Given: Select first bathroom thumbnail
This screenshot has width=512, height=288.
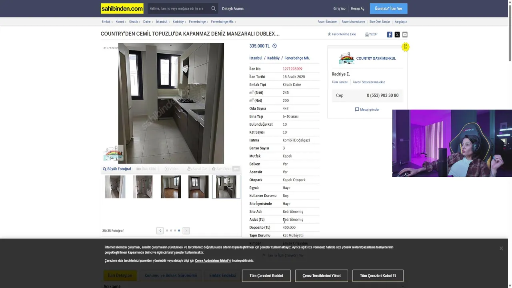Looking at the screenshot, I should [115, 187].
